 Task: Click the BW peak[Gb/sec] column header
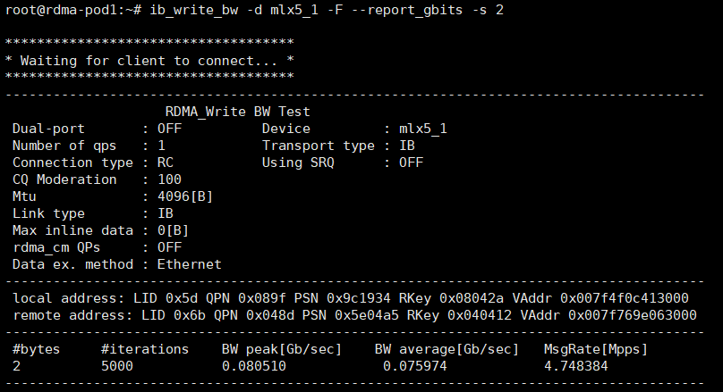point(278,348)
